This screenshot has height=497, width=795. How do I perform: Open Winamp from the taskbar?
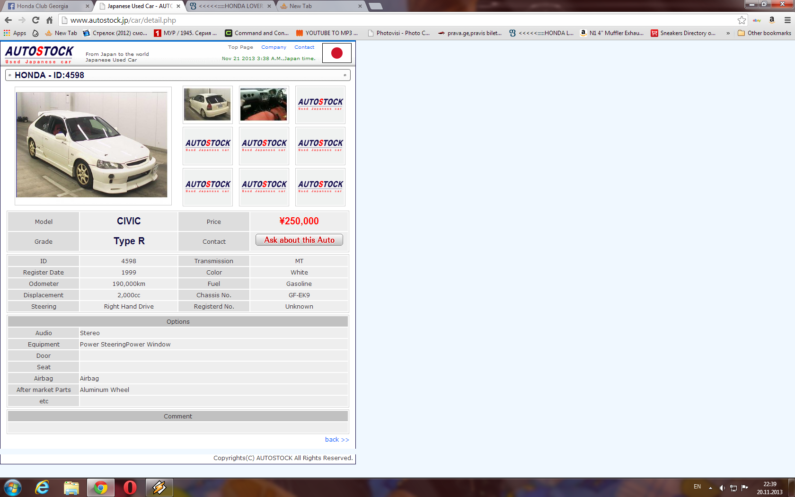[x=159, y=488]
